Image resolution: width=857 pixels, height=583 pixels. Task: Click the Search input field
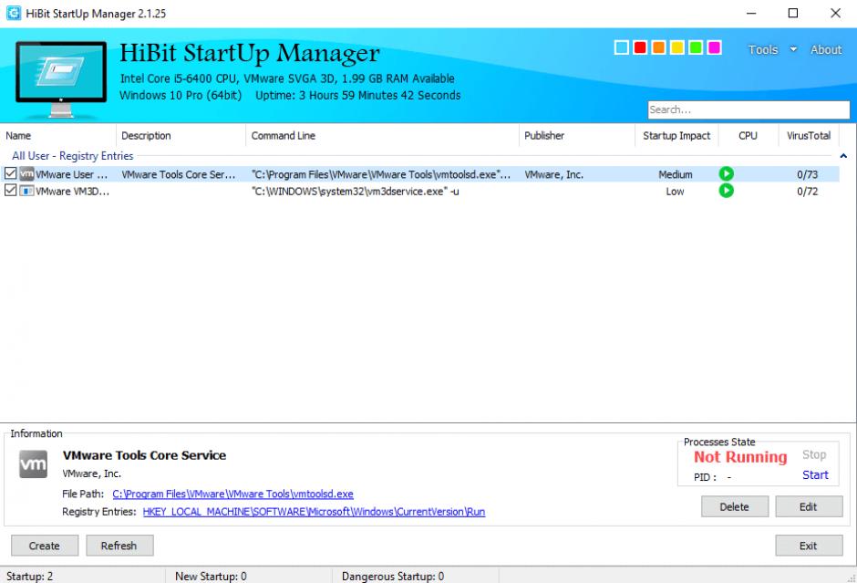pos(749,109)
